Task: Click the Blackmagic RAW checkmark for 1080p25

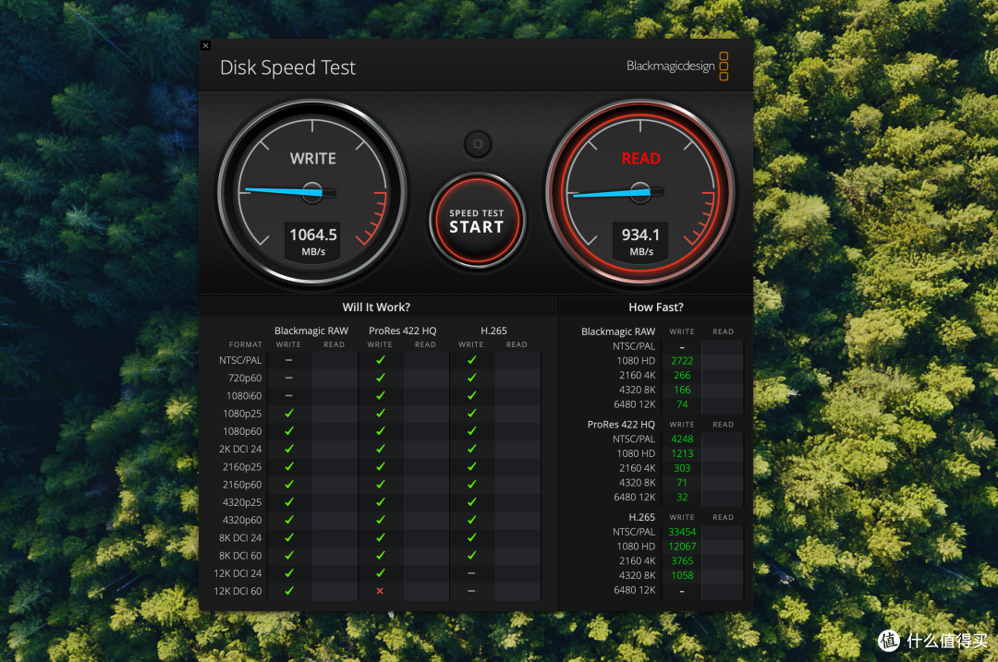Action: click(289, 414)
